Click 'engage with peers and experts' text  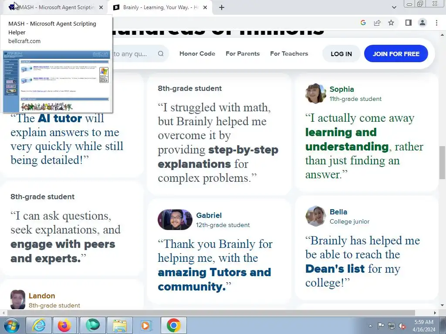point(63,251)
